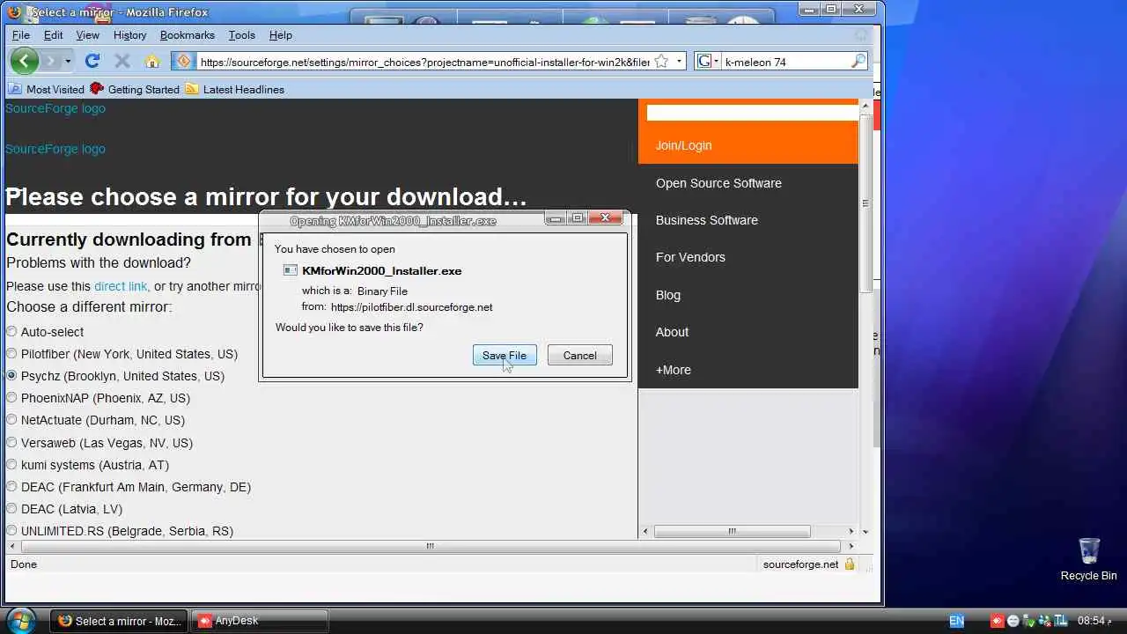Go to the Home page icon
Viewport: 1127px width, 634px height.
152,61
